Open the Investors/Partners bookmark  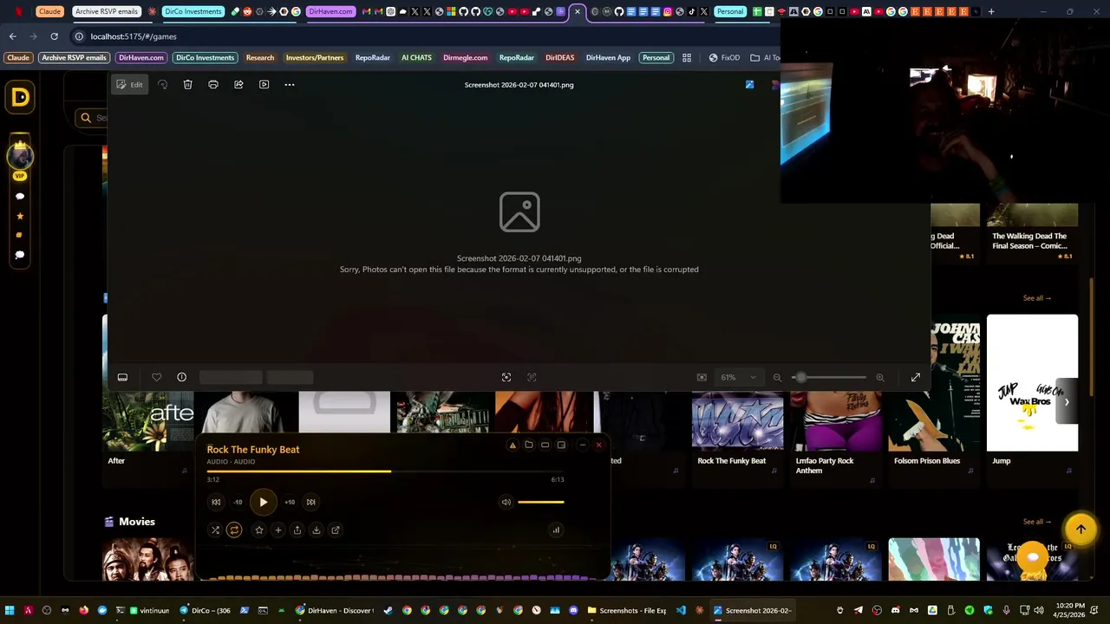[x=315, y=58]
